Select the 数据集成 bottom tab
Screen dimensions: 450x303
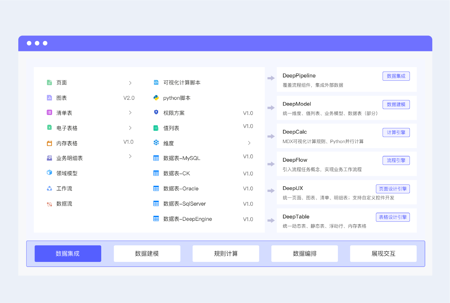coord(68,254)
